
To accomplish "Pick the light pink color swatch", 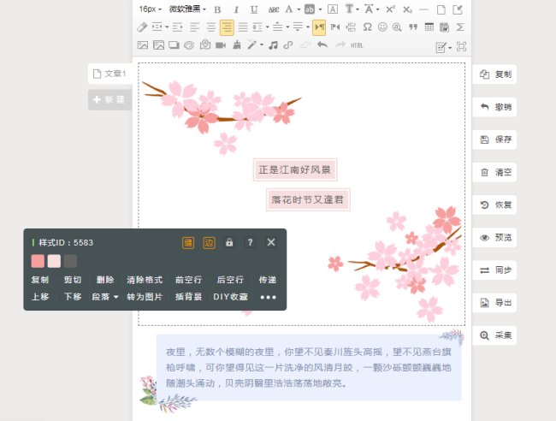I will pos(54,261).
